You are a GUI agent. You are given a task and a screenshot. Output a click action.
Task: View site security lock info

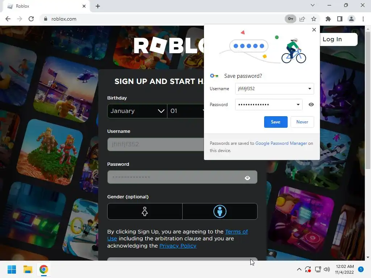point(46,19)
